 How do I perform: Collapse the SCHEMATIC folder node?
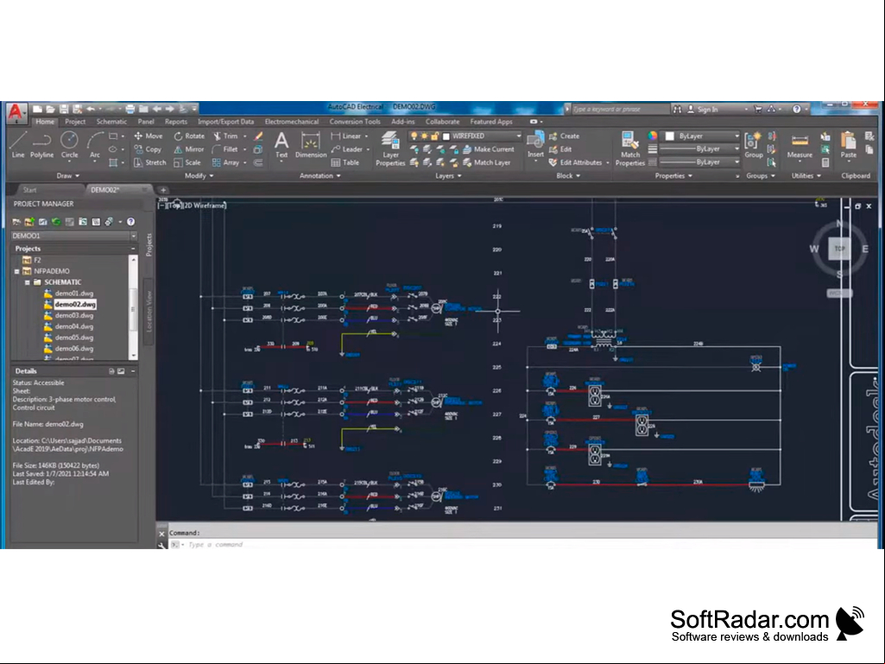(27, 282)
